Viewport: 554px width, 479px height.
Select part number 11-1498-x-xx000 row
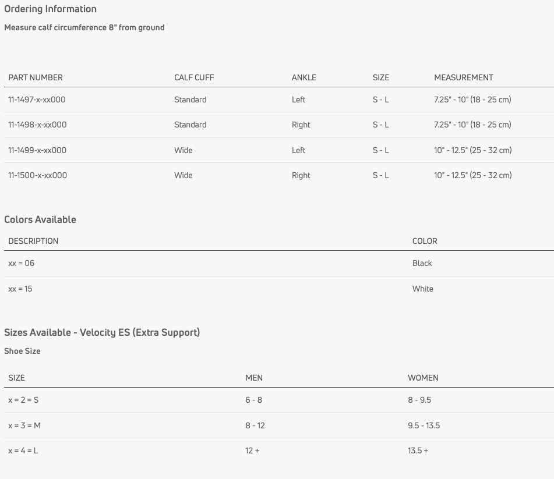[x=279, y=125]
